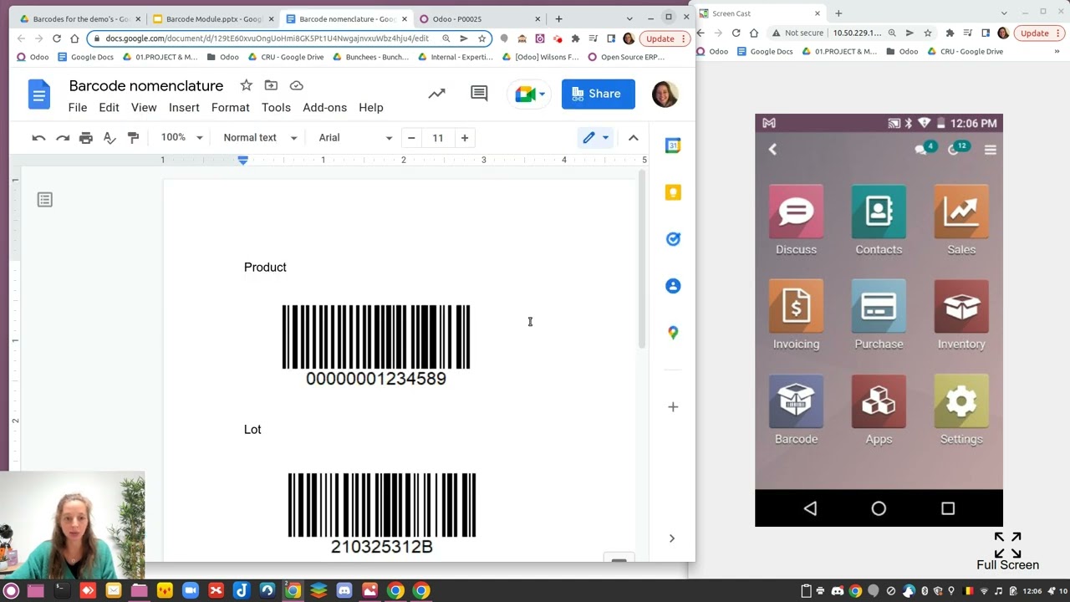Go back using Odoo phone back arrow
1070x602 pixels.
click(772, 150)
